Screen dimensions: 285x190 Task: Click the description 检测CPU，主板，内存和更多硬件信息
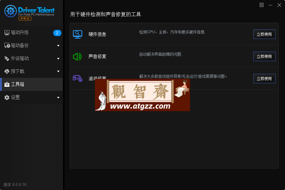click(x=172, y=32)
